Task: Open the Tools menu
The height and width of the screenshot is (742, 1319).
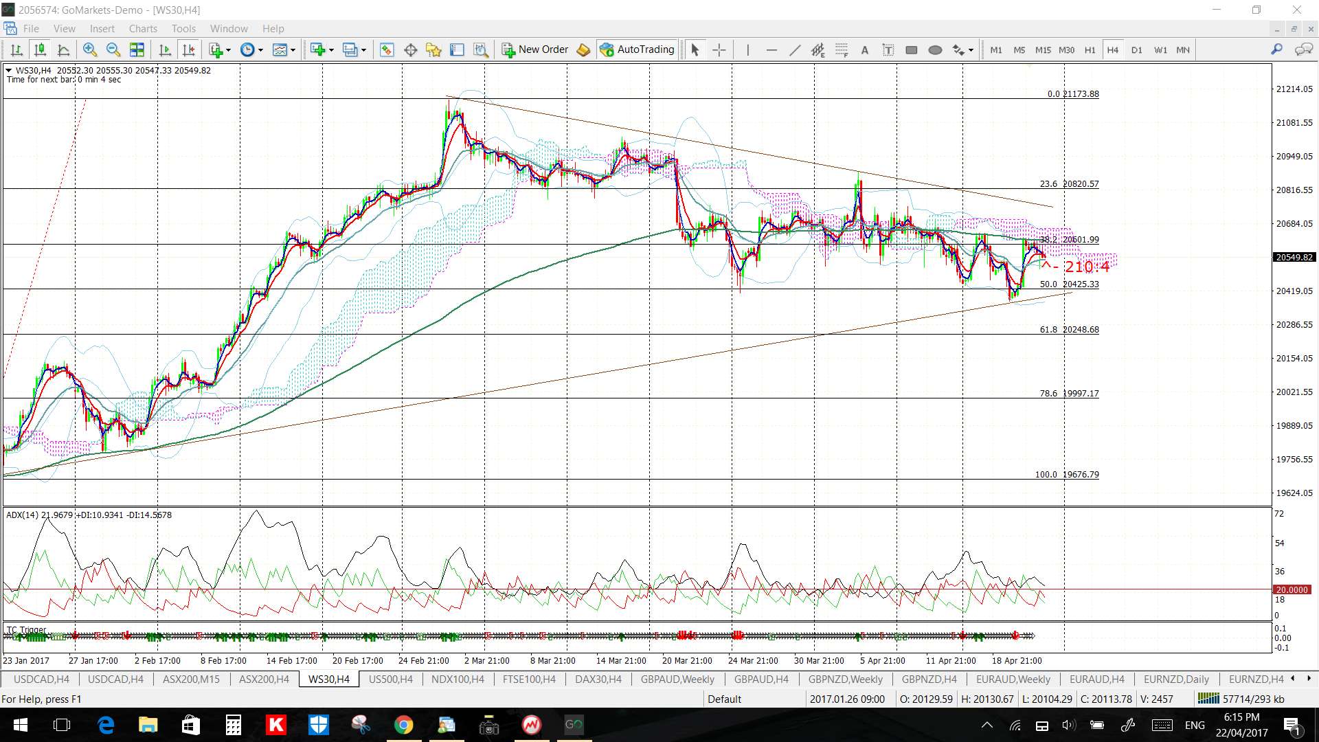Action: 183,29
